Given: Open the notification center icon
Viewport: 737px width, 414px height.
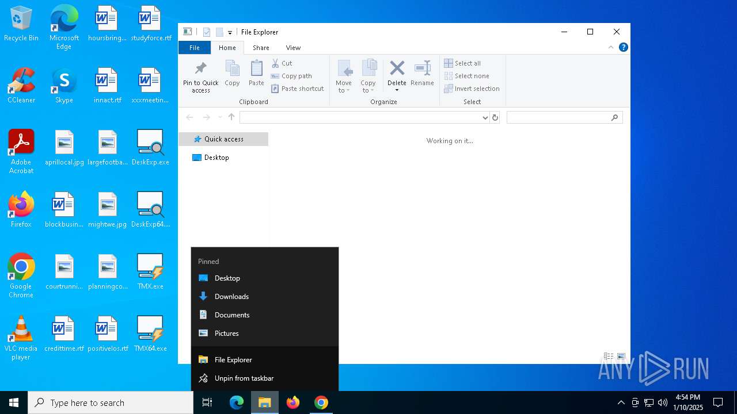Looking at the screenshot, I should (x=718, y=402).
